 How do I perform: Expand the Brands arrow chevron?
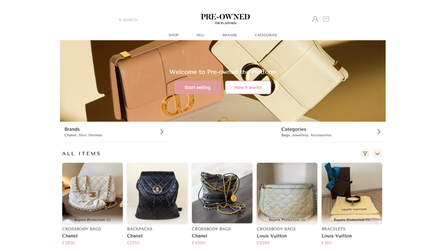point(162,132)
